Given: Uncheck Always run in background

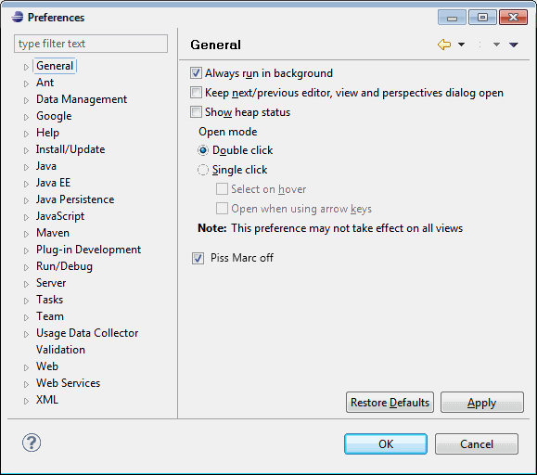Looking at the screenshot, I should click(196, 73).
